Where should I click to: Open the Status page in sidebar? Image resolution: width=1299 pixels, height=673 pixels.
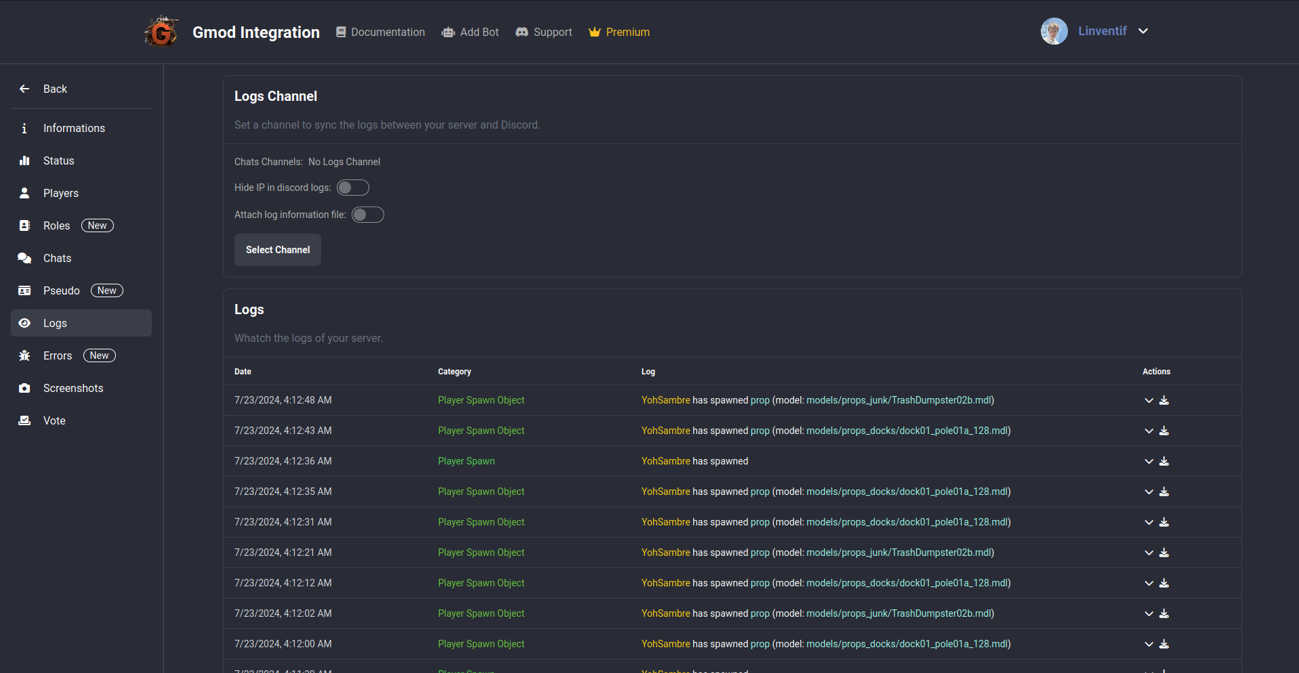pos(58,160)
